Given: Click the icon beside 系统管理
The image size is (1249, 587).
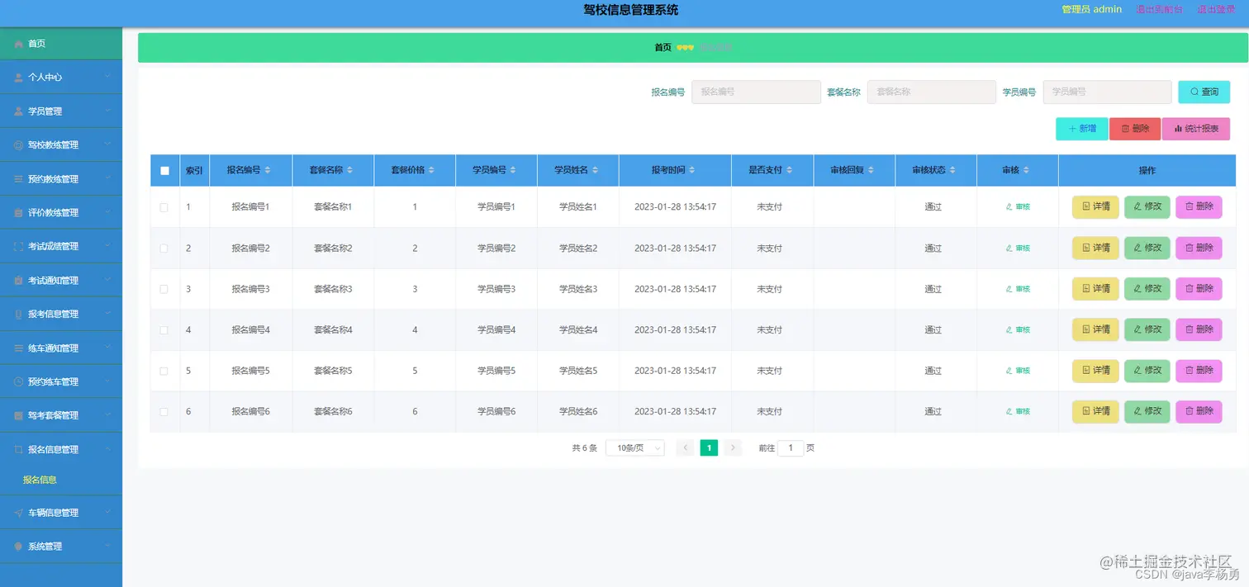Looking at the screenshot, I should (x=18, y=547).
